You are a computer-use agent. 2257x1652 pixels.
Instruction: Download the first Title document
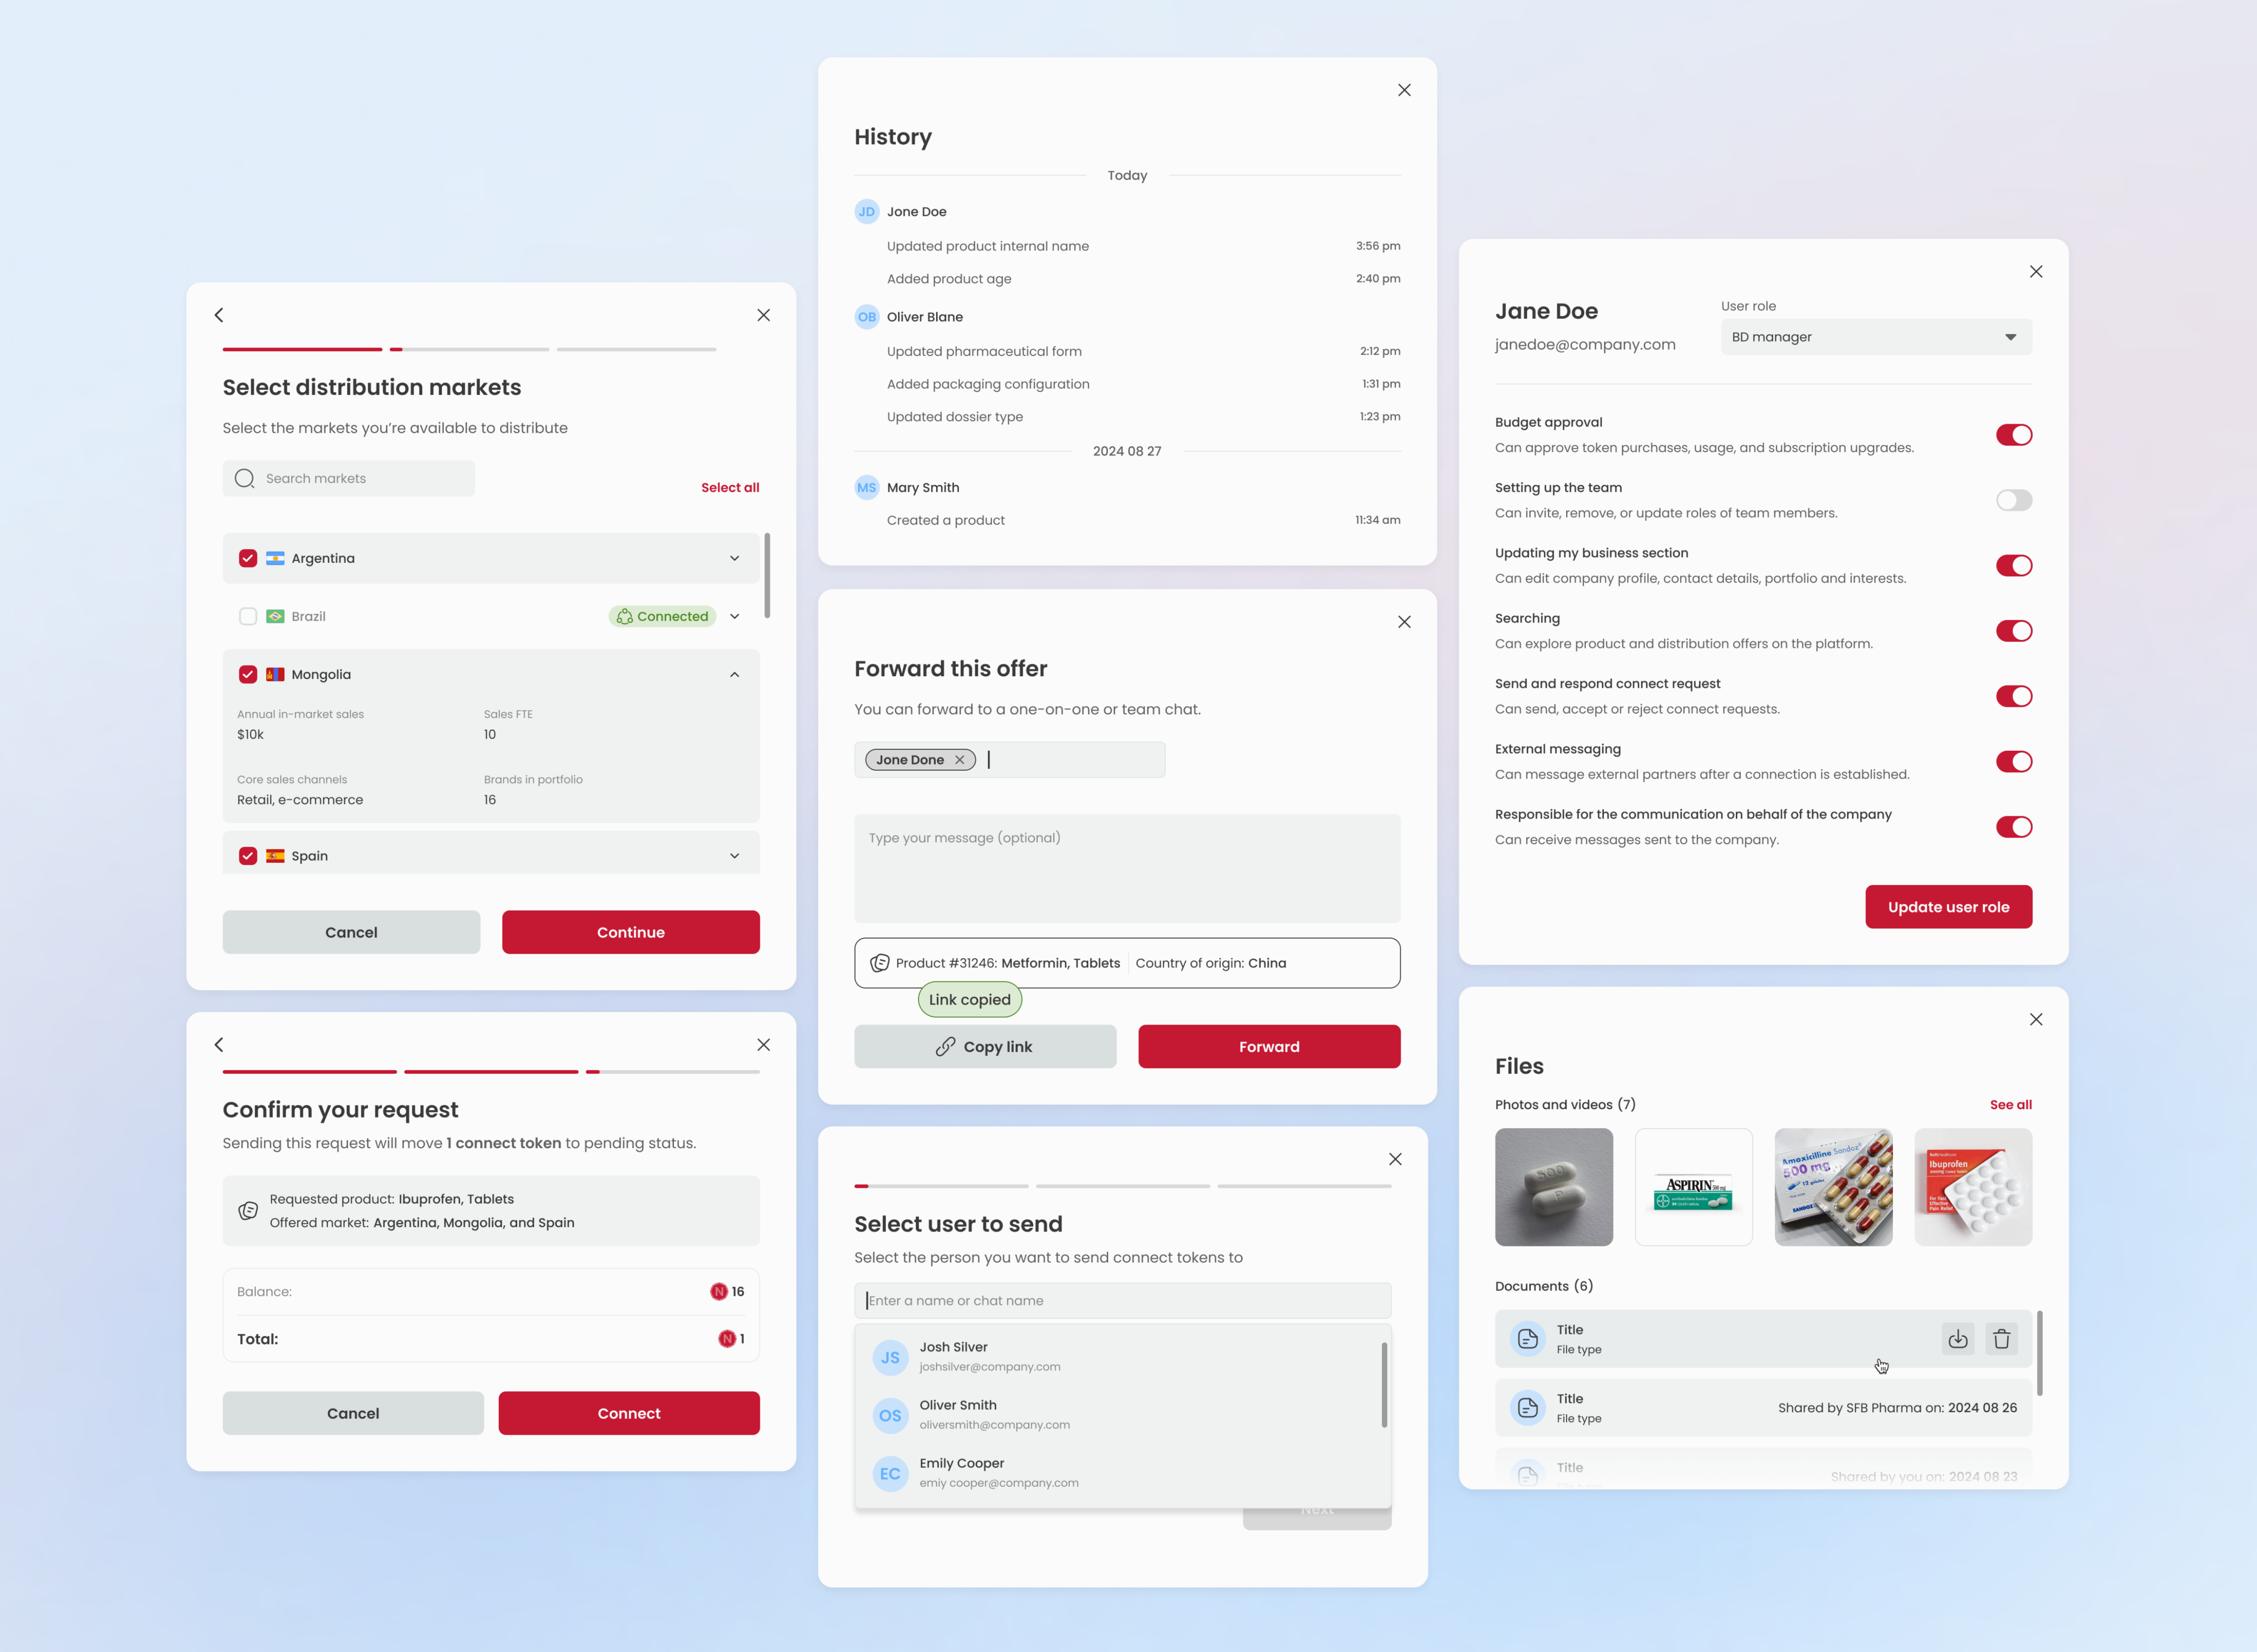1958,1338
